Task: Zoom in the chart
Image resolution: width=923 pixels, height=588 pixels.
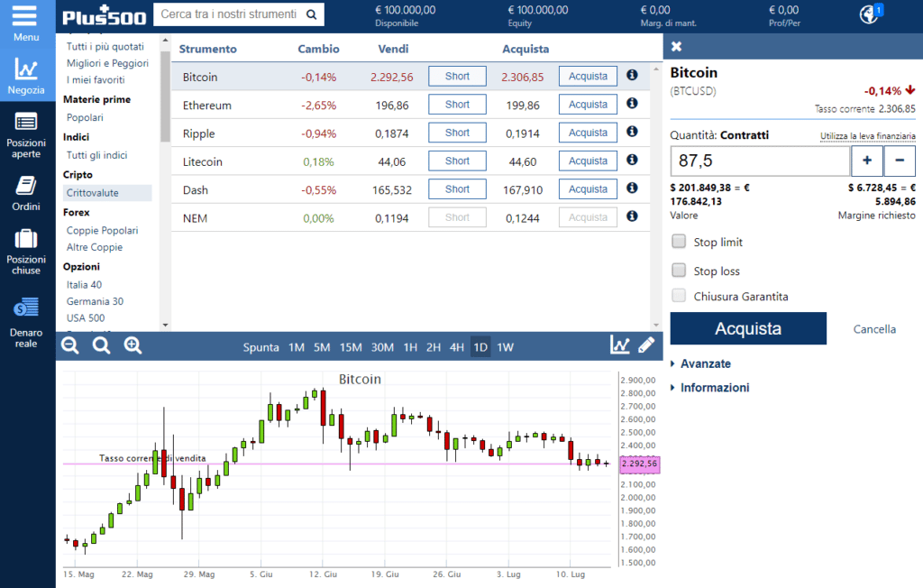Action: tap(133, 345)
